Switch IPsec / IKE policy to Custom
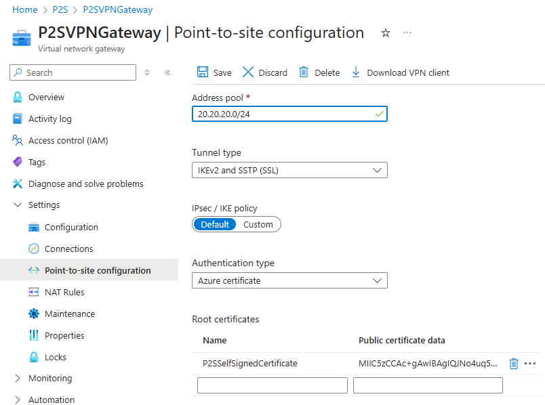Image resolution: width=545 pixels, height=405 pixels. tap(258, 224)
